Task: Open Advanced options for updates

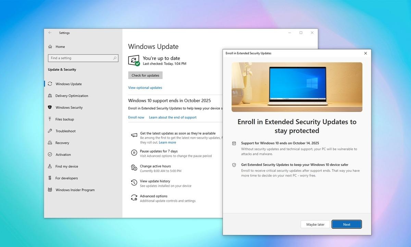Action: tap(153, 196)
